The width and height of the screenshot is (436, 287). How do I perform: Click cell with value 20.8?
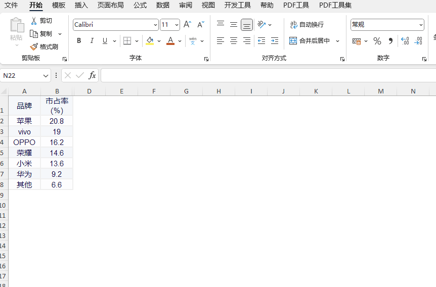coord(57,121)
